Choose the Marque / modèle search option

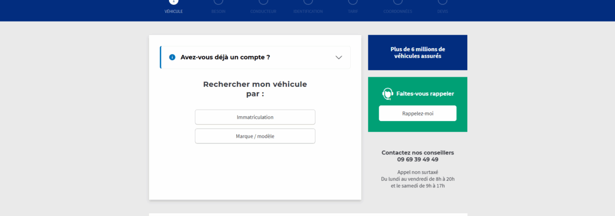(x=255, y=136)
